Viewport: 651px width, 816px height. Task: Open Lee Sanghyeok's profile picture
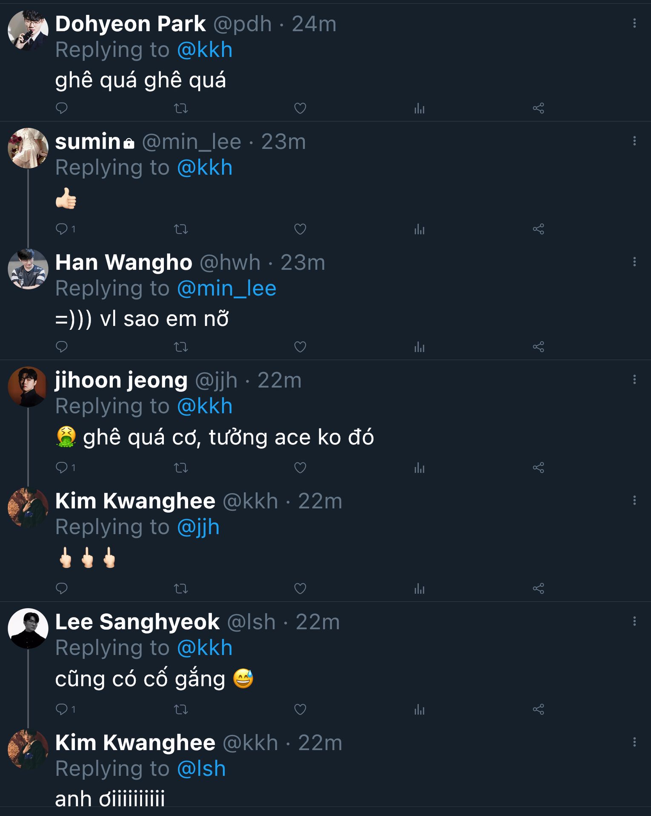tap(28, 628)
